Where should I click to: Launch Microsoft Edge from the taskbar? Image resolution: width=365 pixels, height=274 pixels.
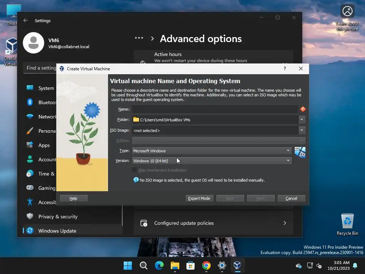tap(159, 265)
